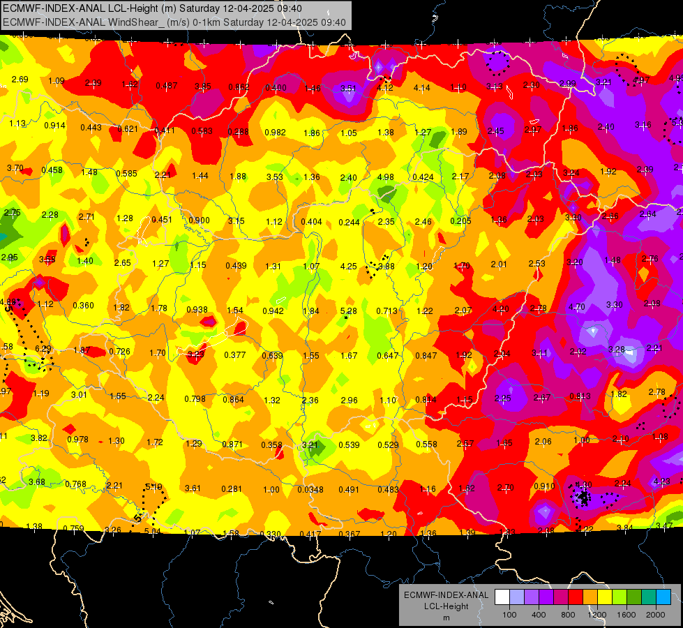Click wind shear value 0.942

point(273,311)
